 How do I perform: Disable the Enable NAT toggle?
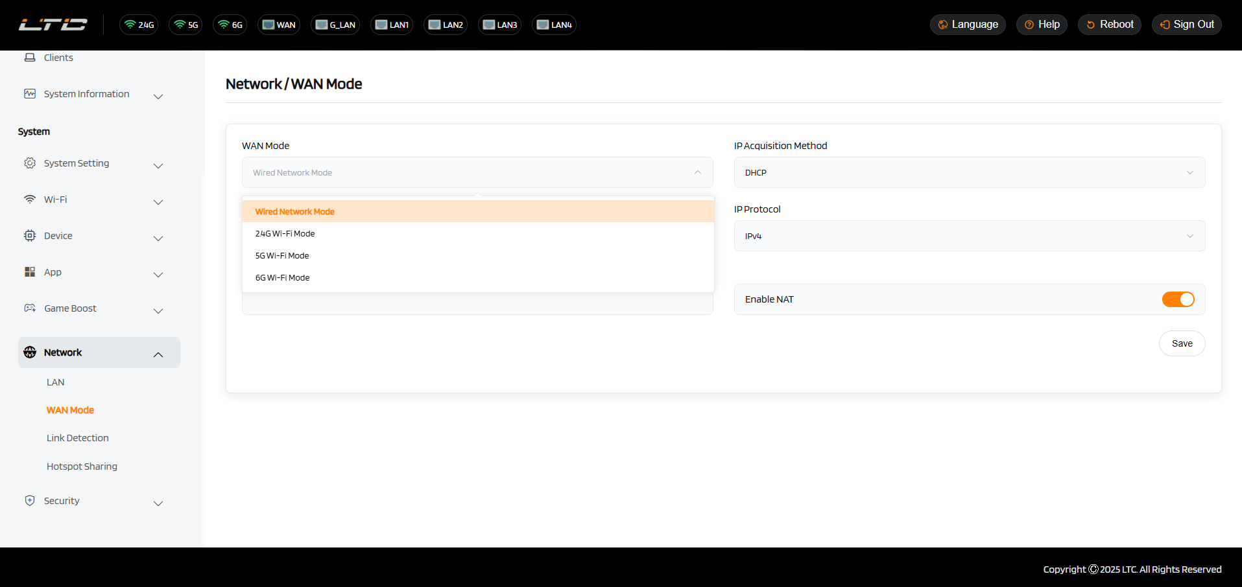coord(1177,299)
